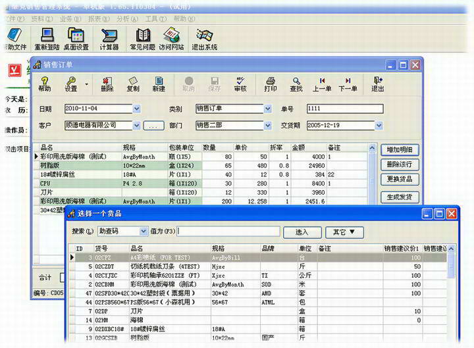
Task: Click amount cell 24960 in order grid
Action: click(309, 166)
